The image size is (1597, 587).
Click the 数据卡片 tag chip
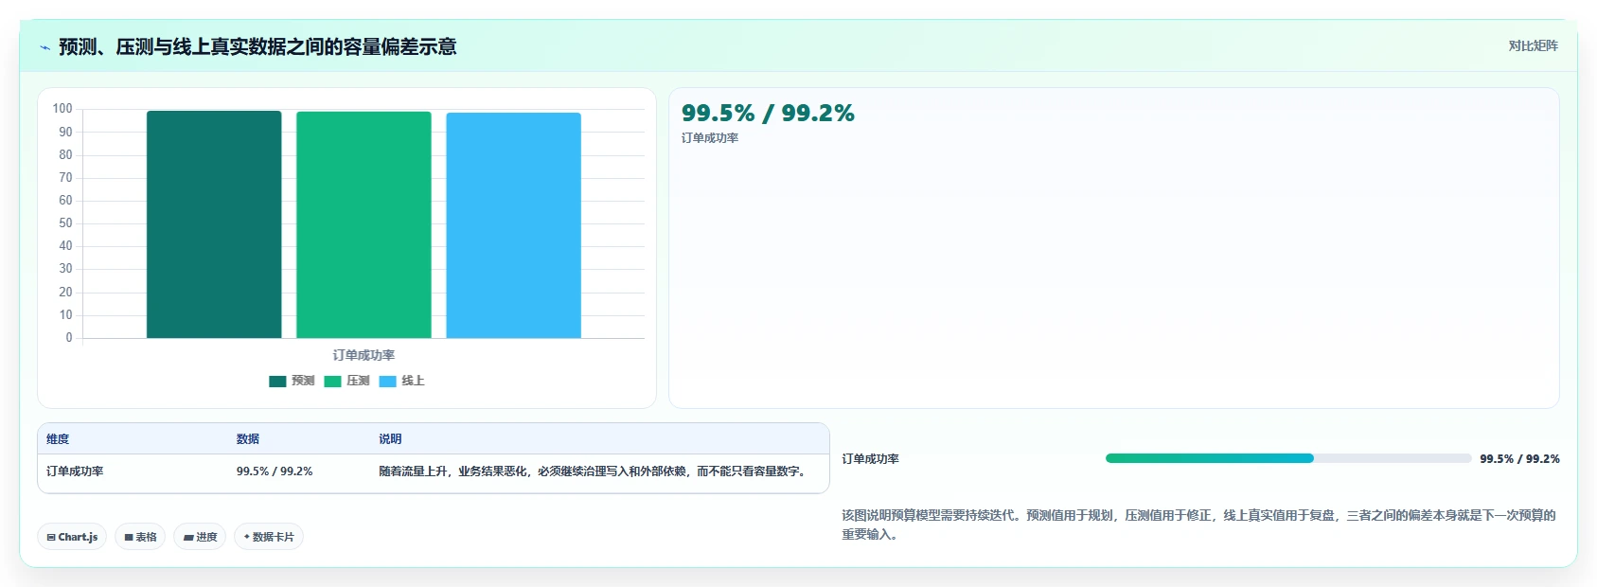[x=269, y=537]
